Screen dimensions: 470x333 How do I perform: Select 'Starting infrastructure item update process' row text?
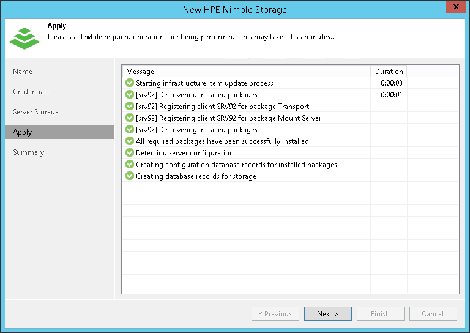(x=204, y=83)
